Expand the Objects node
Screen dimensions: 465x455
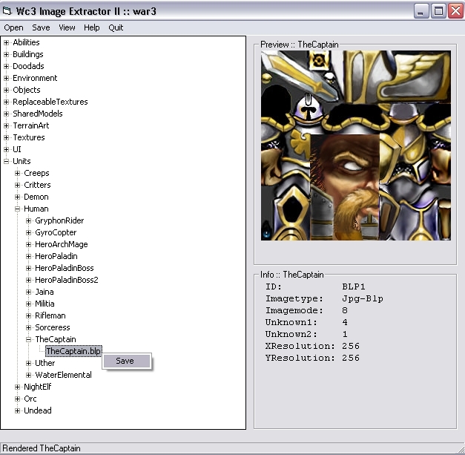[6, 90]
